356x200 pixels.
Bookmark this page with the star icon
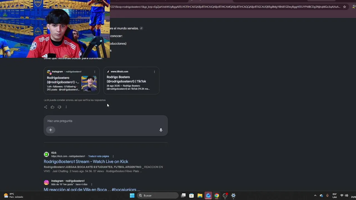click(344, 7)
